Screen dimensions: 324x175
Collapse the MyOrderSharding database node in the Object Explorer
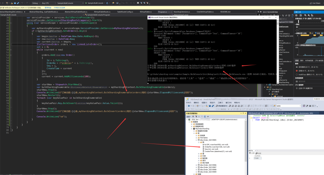(x=192, y=129)
